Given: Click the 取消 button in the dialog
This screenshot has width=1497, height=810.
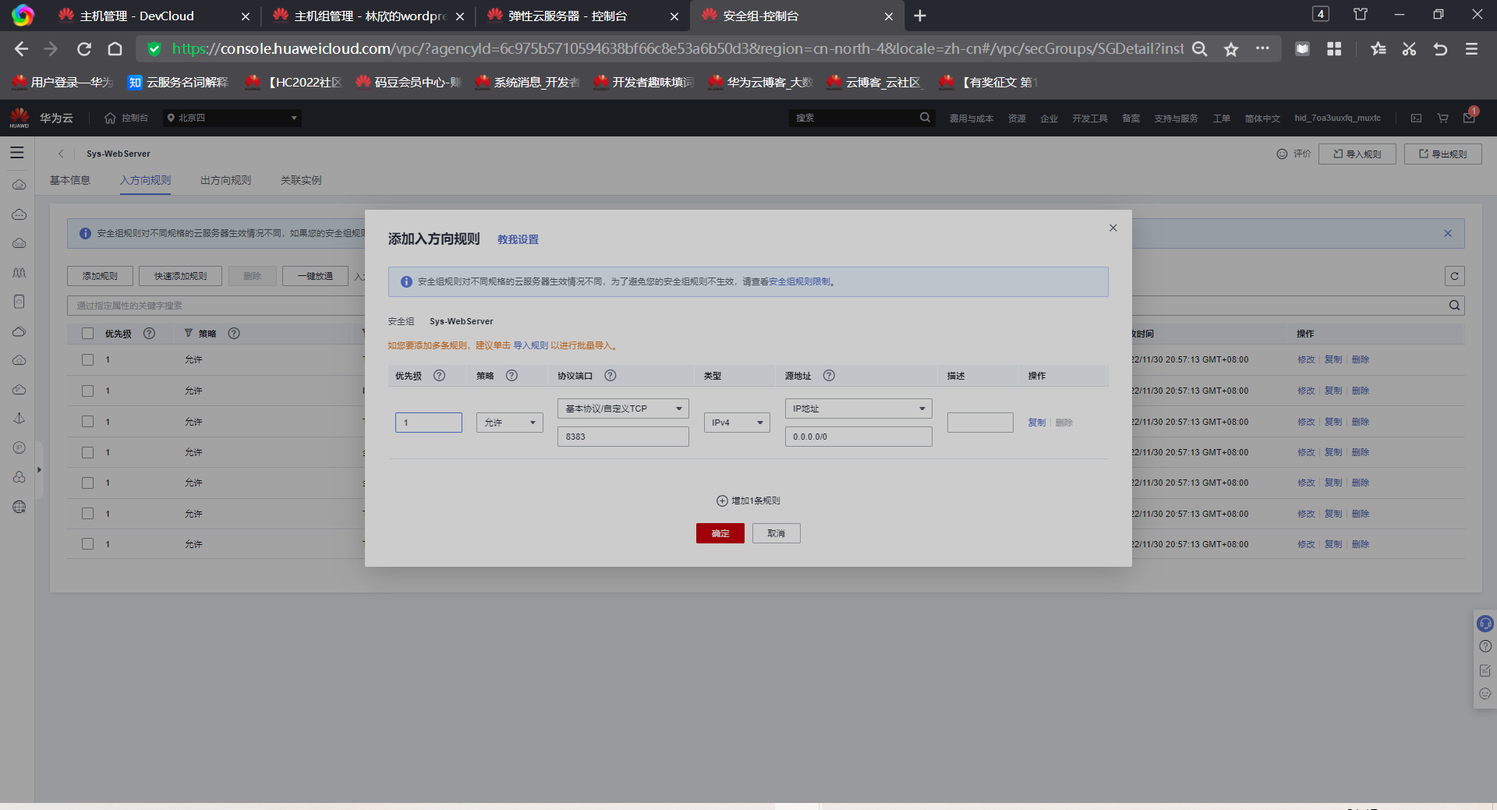Looking at the screenshot, I should 777,533.
